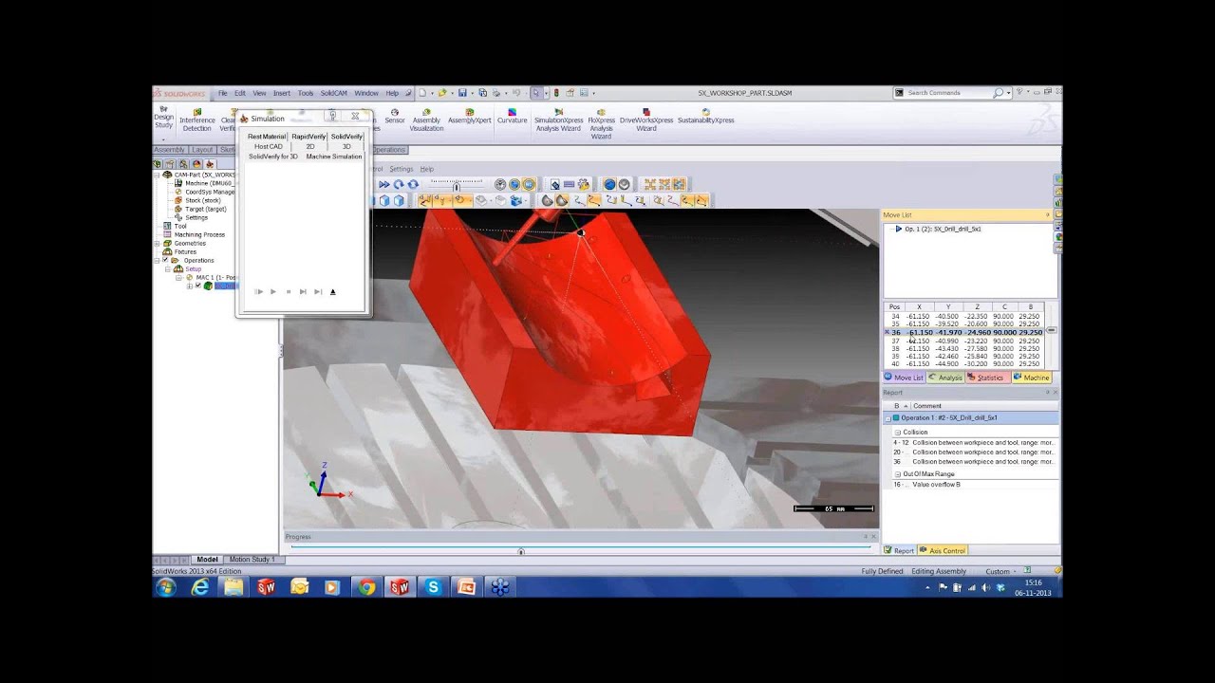Viewport: 1215px width, 683px height.
Task: Launch SimulationXpress Analysis Wizard
Action: [x=559, y=120]
